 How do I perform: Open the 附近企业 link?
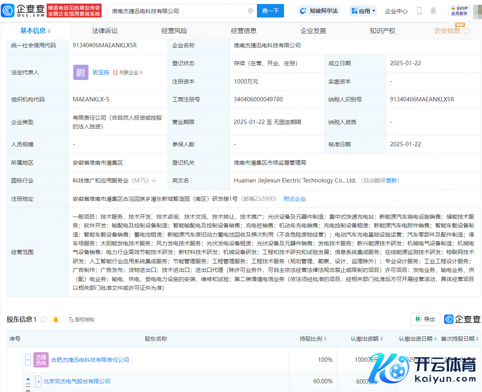coord(295,199)
